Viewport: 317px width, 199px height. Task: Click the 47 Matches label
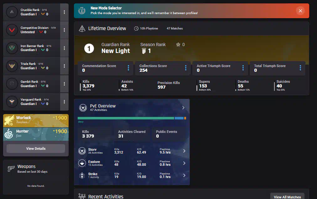(175, 29)
